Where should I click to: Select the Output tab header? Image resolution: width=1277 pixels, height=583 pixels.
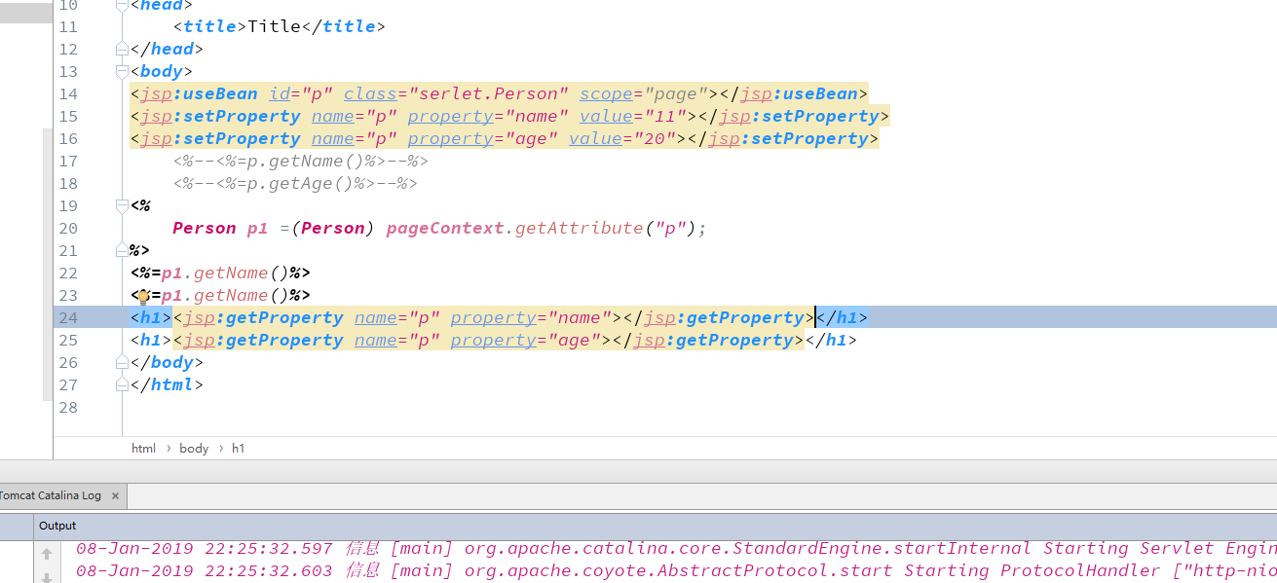(x=57, y=526)
